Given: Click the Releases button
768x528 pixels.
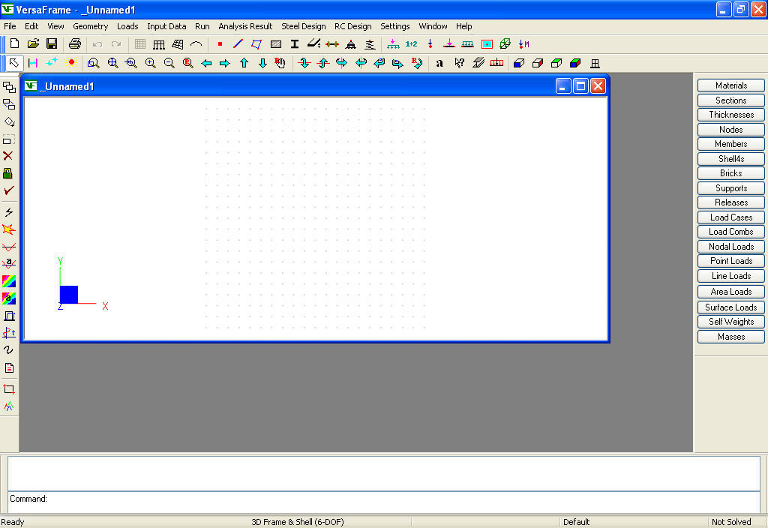Looking at the screenshot, I should tap(730, 202).
